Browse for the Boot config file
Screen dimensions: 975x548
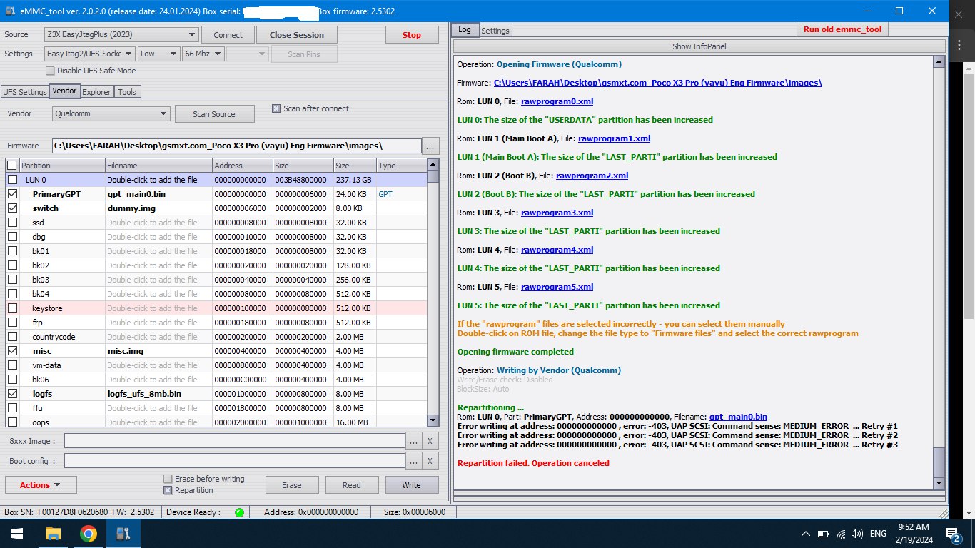click(413, 461)
